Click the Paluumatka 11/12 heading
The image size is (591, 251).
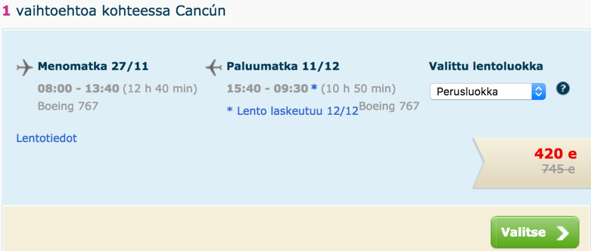283,66
